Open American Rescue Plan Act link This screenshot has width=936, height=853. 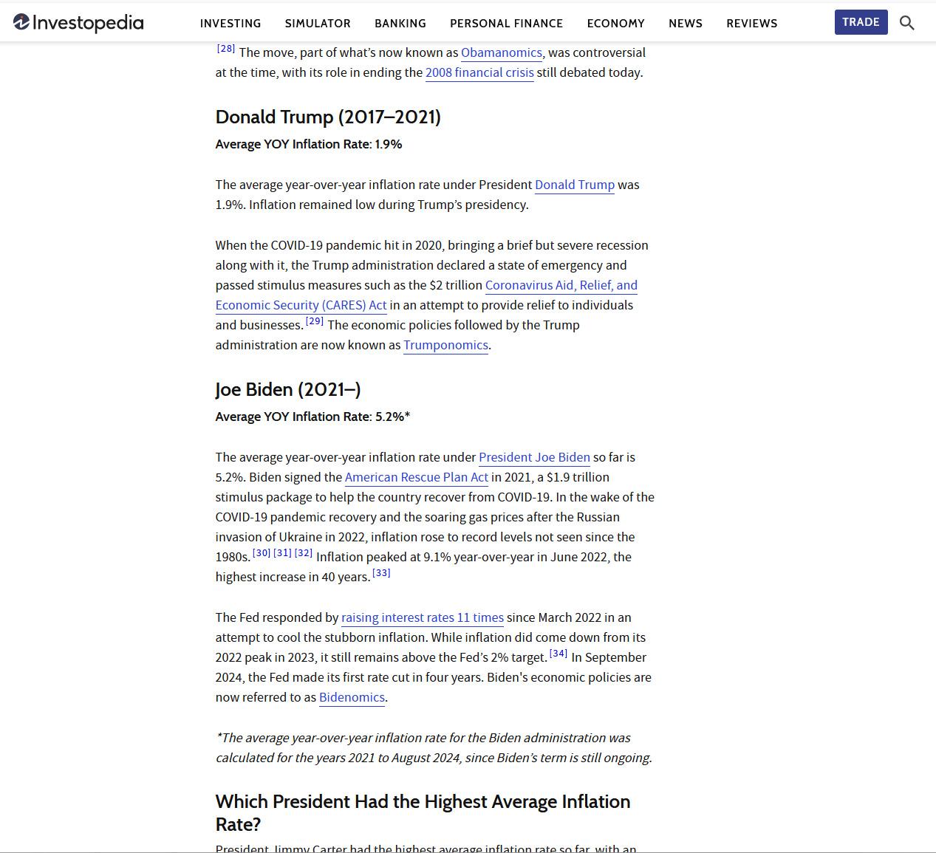pos(417,478)
